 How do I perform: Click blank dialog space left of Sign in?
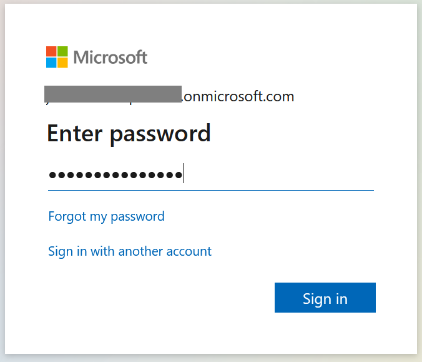coord(162,298)
